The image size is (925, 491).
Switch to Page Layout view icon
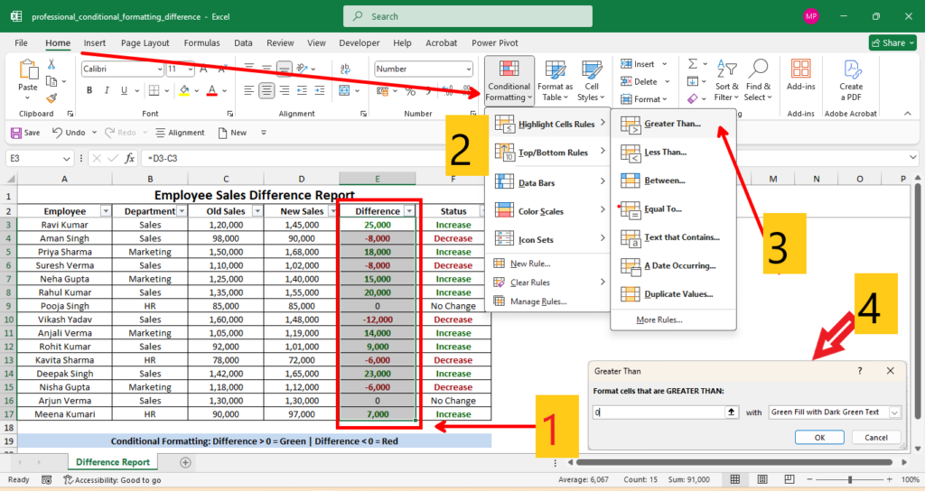click(762, 479)
